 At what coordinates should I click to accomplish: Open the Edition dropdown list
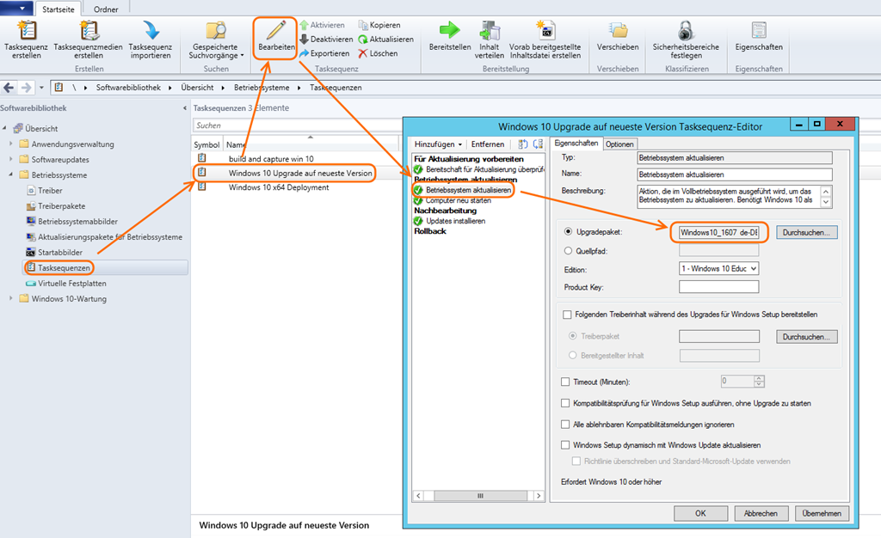pyautogui.click(x=718, y=269)
